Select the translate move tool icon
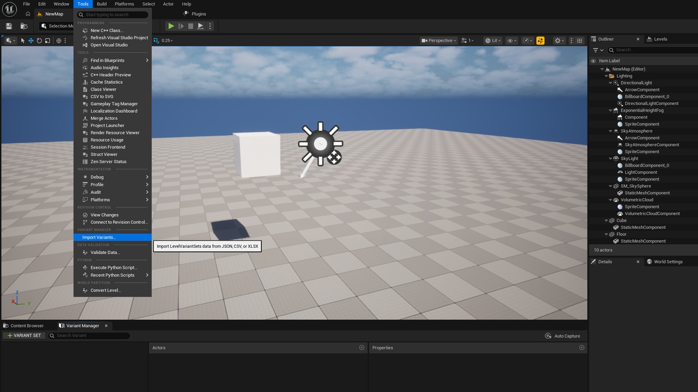Screen dimensions: 698x392 coord(31,40)
